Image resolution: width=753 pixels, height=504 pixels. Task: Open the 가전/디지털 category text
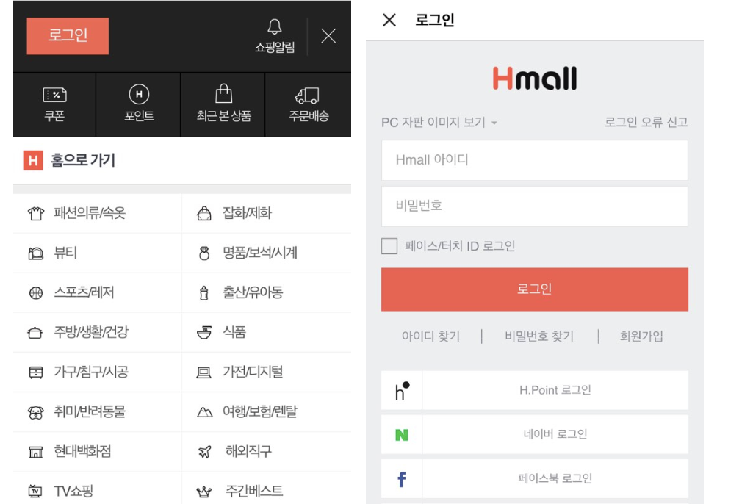[x=253, y=372]
